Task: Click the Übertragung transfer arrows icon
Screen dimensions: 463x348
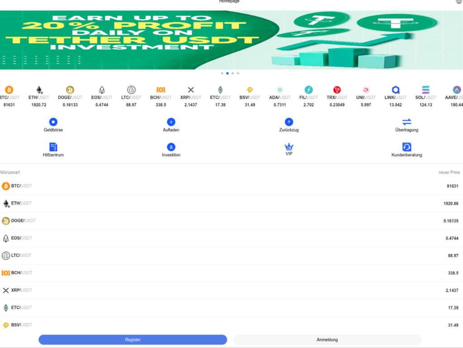Action: point(406,122)
